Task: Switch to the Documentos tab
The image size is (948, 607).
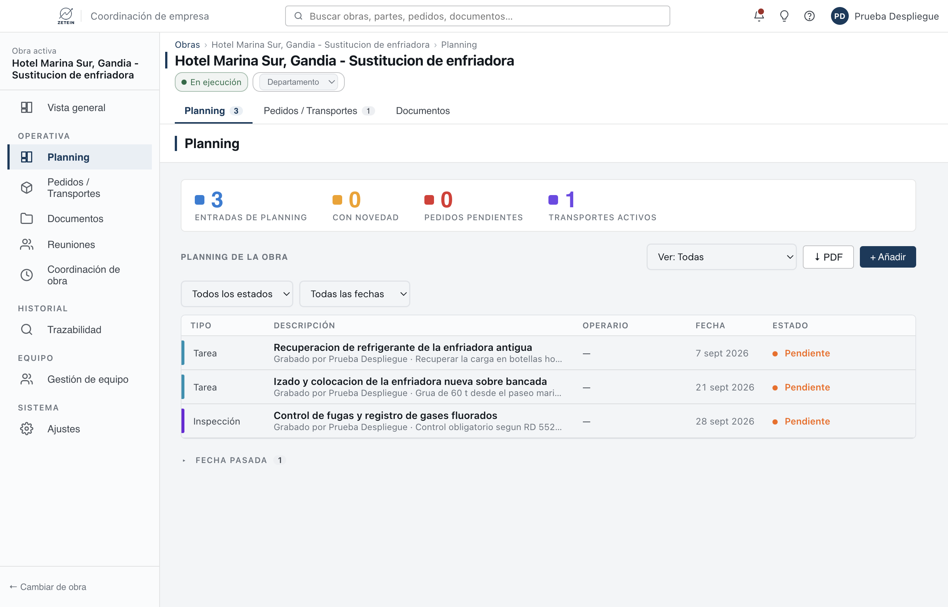Action: click(x=423, y=111)
